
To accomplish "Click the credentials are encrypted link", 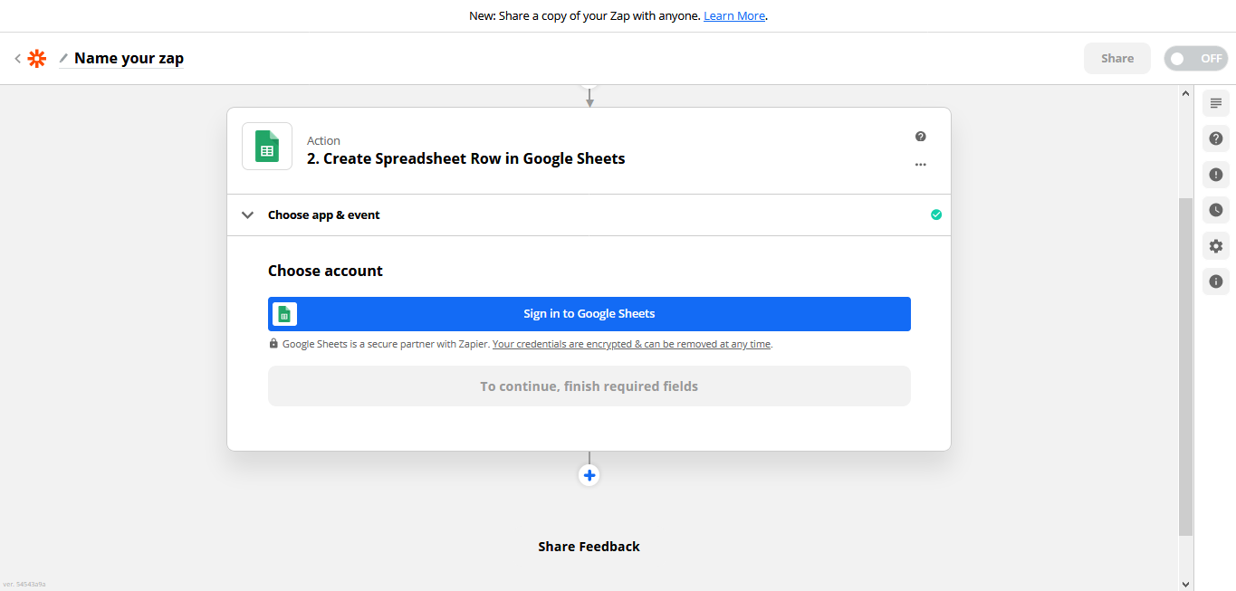I will coord(631,344).
